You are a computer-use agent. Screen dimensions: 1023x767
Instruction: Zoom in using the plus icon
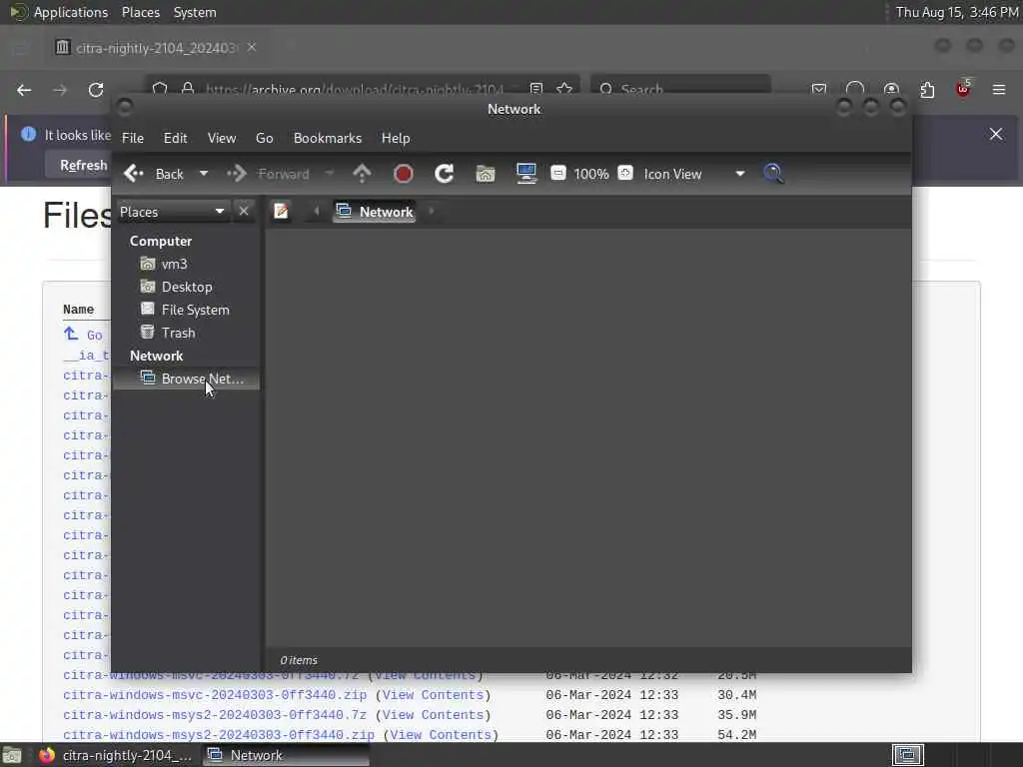tap(625, 173)
